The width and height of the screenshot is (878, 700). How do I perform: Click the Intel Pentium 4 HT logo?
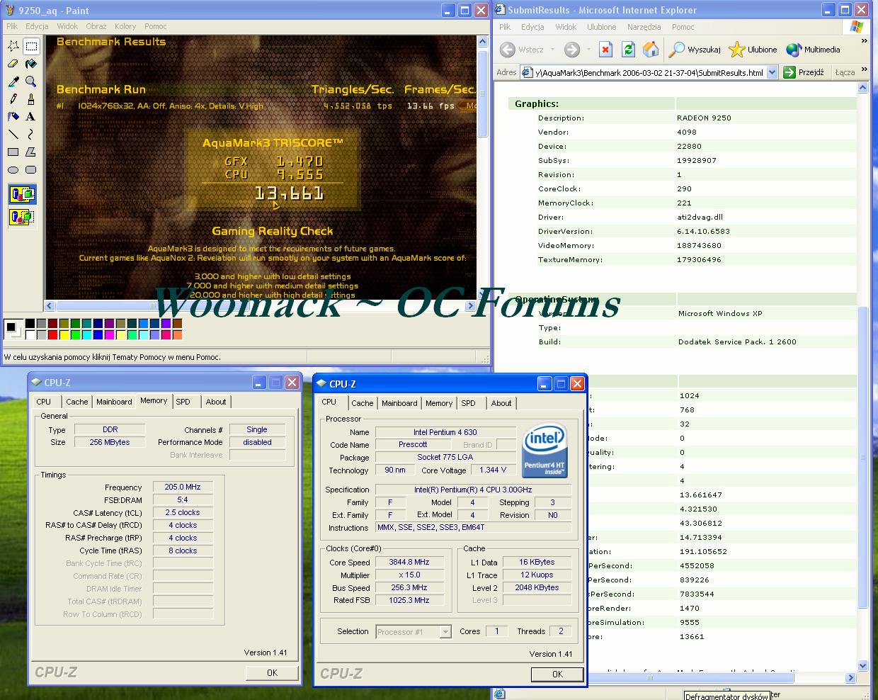pos(545,451)
